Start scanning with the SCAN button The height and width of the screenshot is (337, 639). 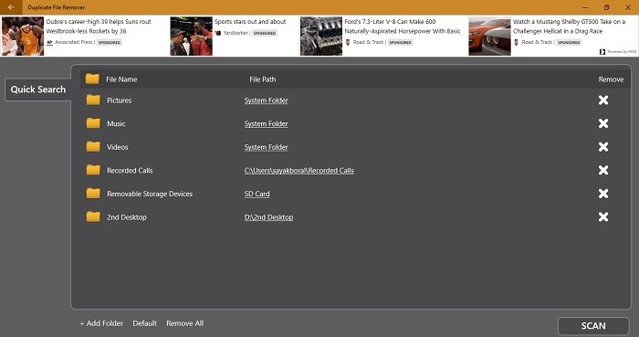[593, 326]
